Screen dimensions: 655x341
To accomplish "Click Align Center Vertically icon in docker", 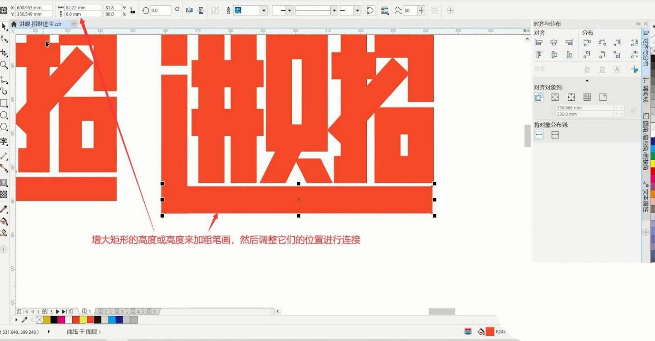I will coord(554,54).
